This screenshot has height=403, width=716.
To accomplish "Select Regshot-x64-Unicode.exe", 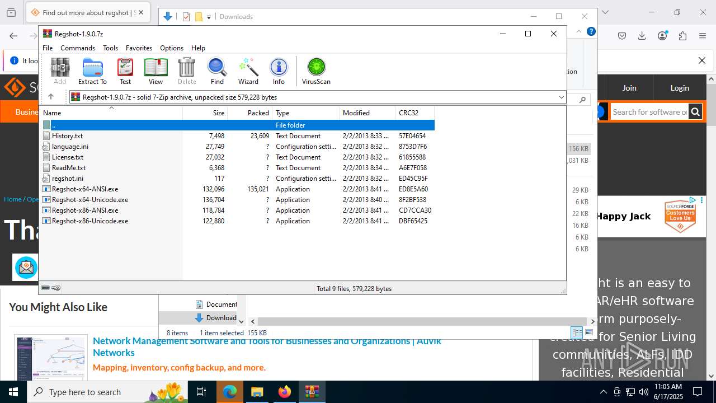I will (x=237, y=199).
